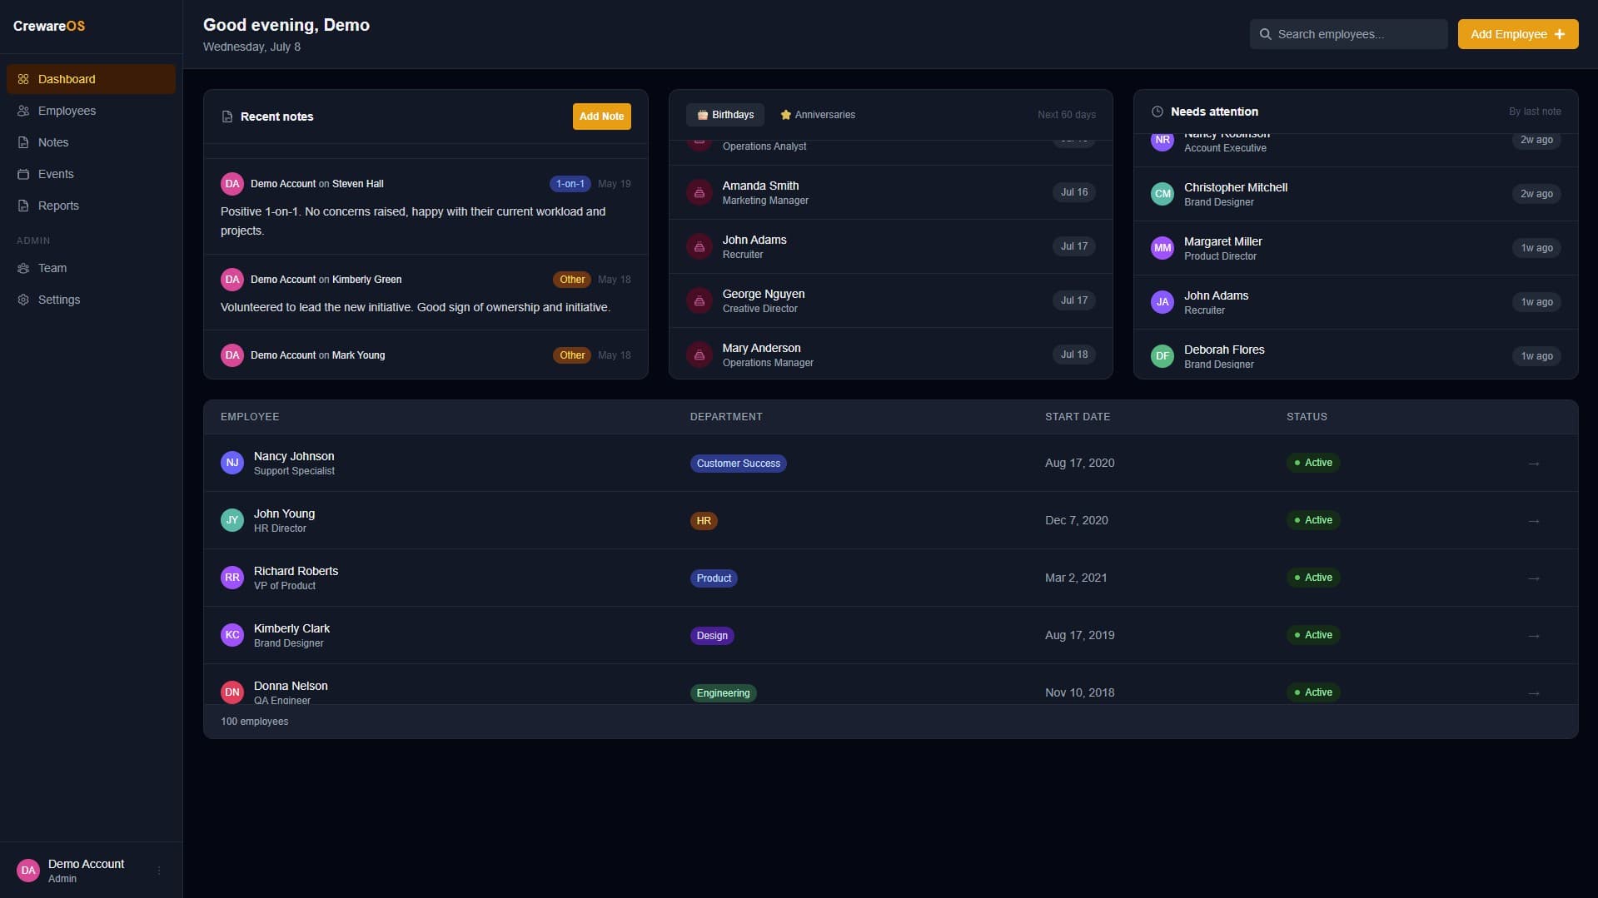This screenshot has height=898, width=1598.
Task: Click the HR department badge
Action: [x=704, y=521]
